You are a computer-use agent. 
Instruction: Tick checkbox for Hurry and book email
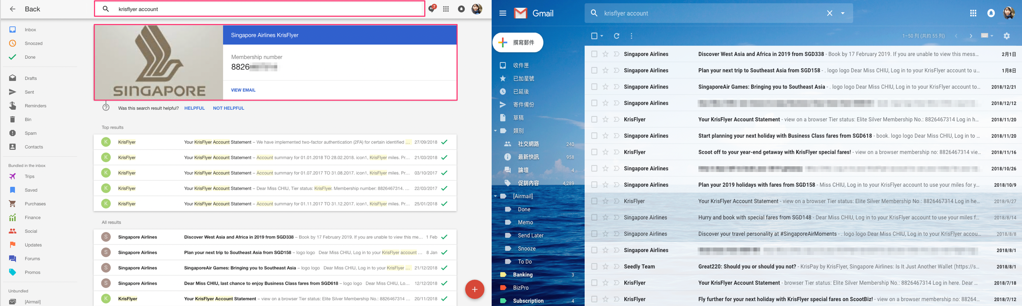click(594, 218)
